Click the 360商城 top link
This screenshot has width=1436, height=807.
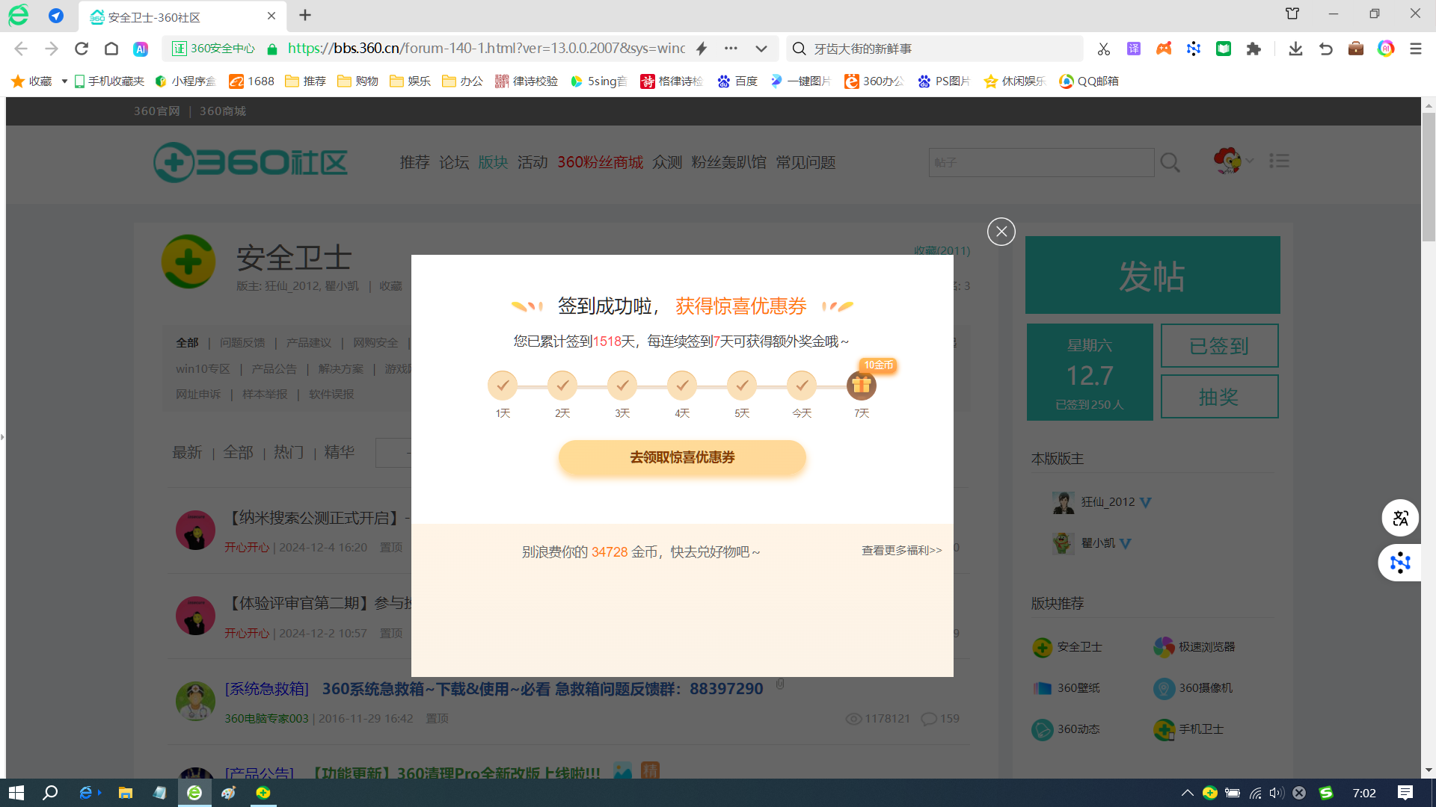click(x=222, y=111)
